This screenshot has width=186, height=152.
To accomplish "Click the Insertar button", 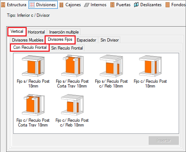I will (164, 140).
